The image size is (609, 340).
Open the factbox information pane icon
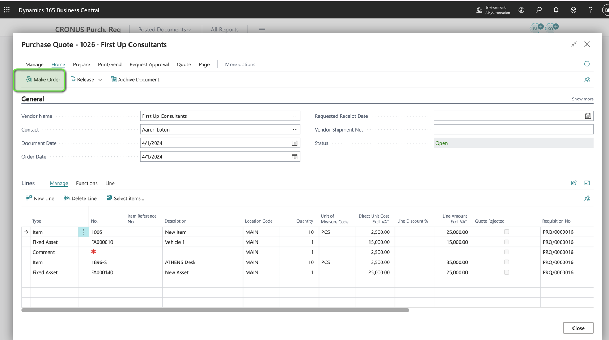587,64
